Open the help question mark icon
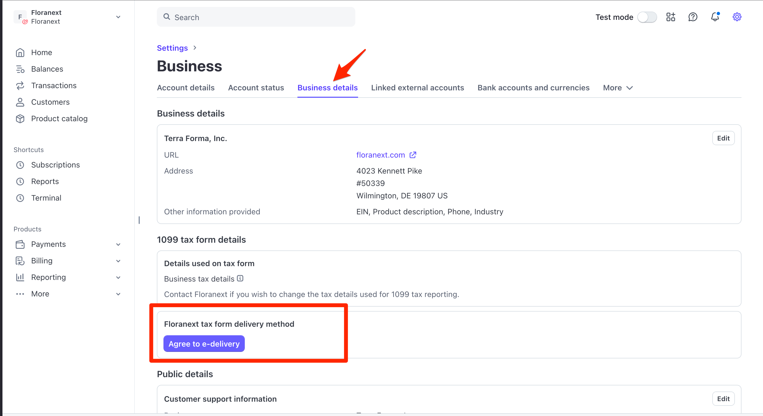 [x=693, y=17]
